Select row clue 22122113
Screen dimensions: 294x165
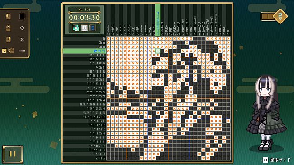(84, 105)
